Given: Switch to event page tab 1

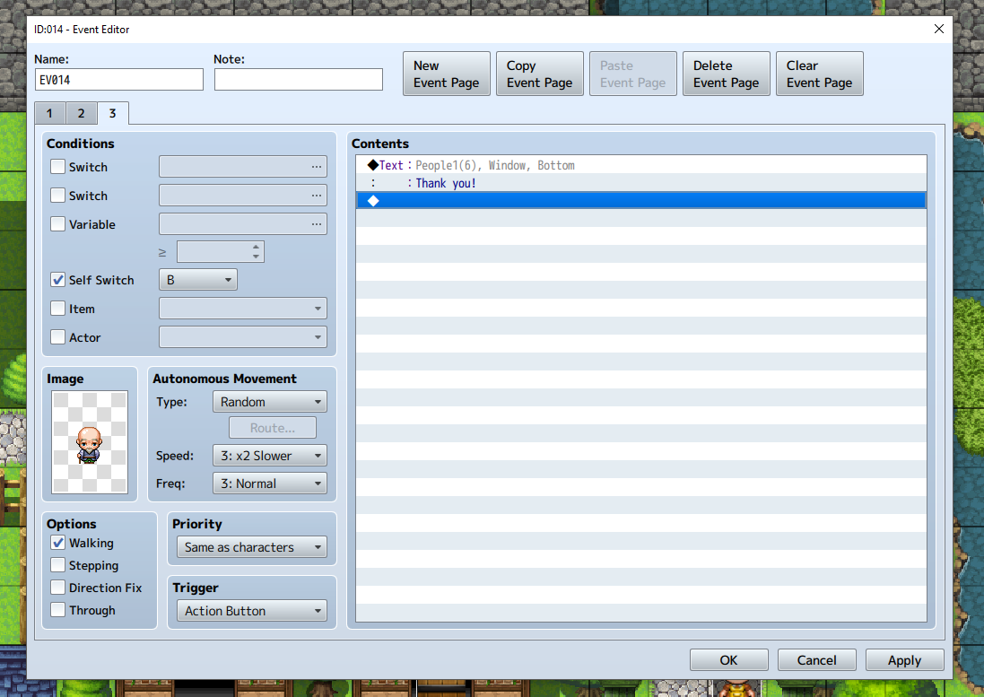Looking at the screenshot, I should point(49,113).
